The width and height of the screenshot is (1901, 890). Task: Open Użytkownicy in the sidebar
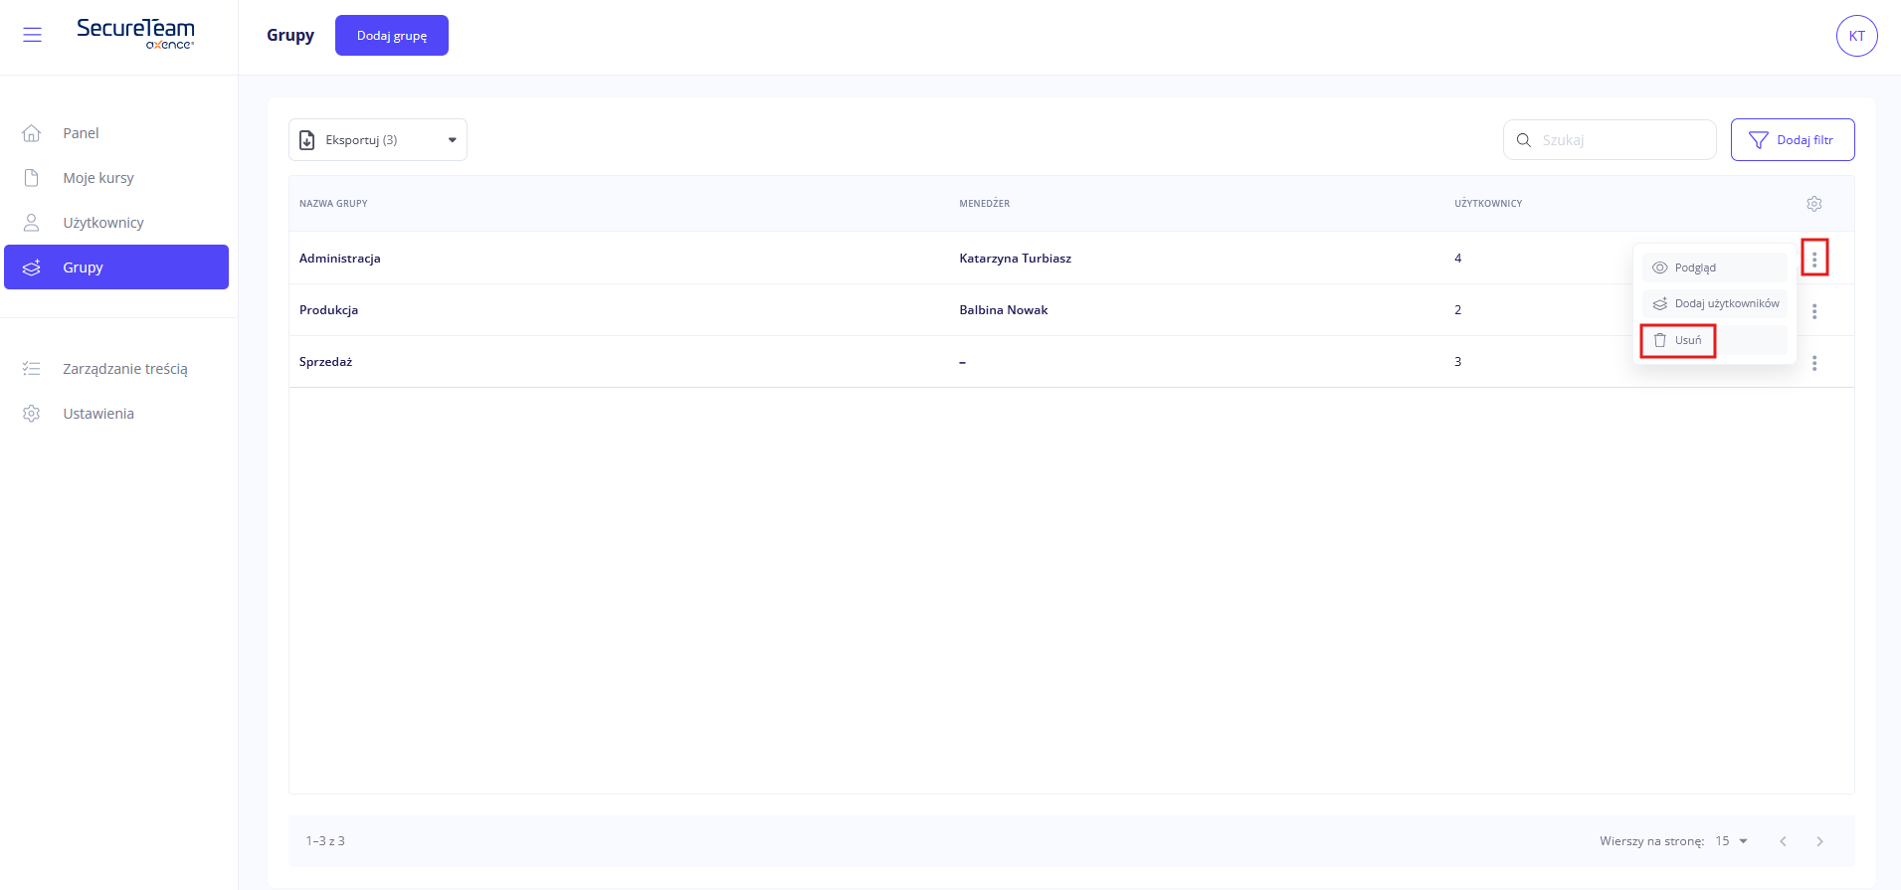coord(102,223)
